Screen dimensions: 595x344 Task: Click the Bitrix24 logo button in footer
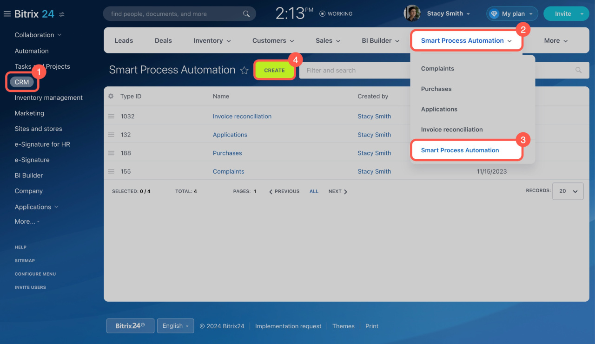130,326
